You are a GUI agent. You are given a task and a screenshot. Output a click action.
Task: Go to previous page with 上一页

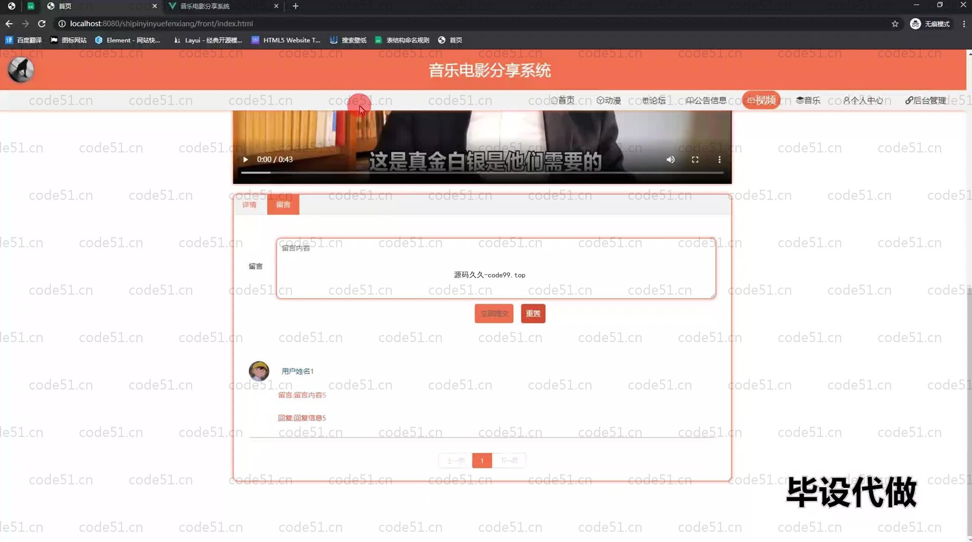pyautogui.click(x=455, y=461)
